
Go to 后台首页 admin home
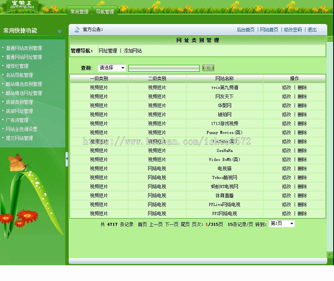(x=245, y=29)
